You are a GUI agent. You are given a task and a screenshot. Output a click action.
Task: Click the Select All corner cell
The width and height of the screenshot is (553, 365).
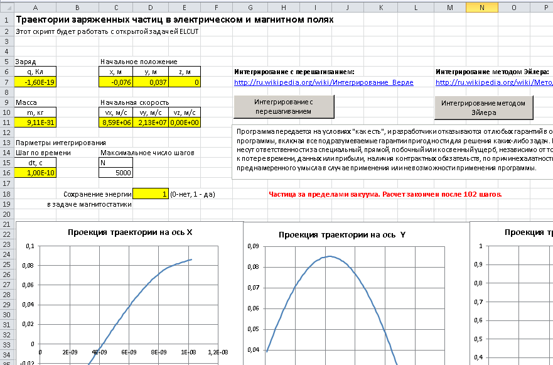(7, 8)
